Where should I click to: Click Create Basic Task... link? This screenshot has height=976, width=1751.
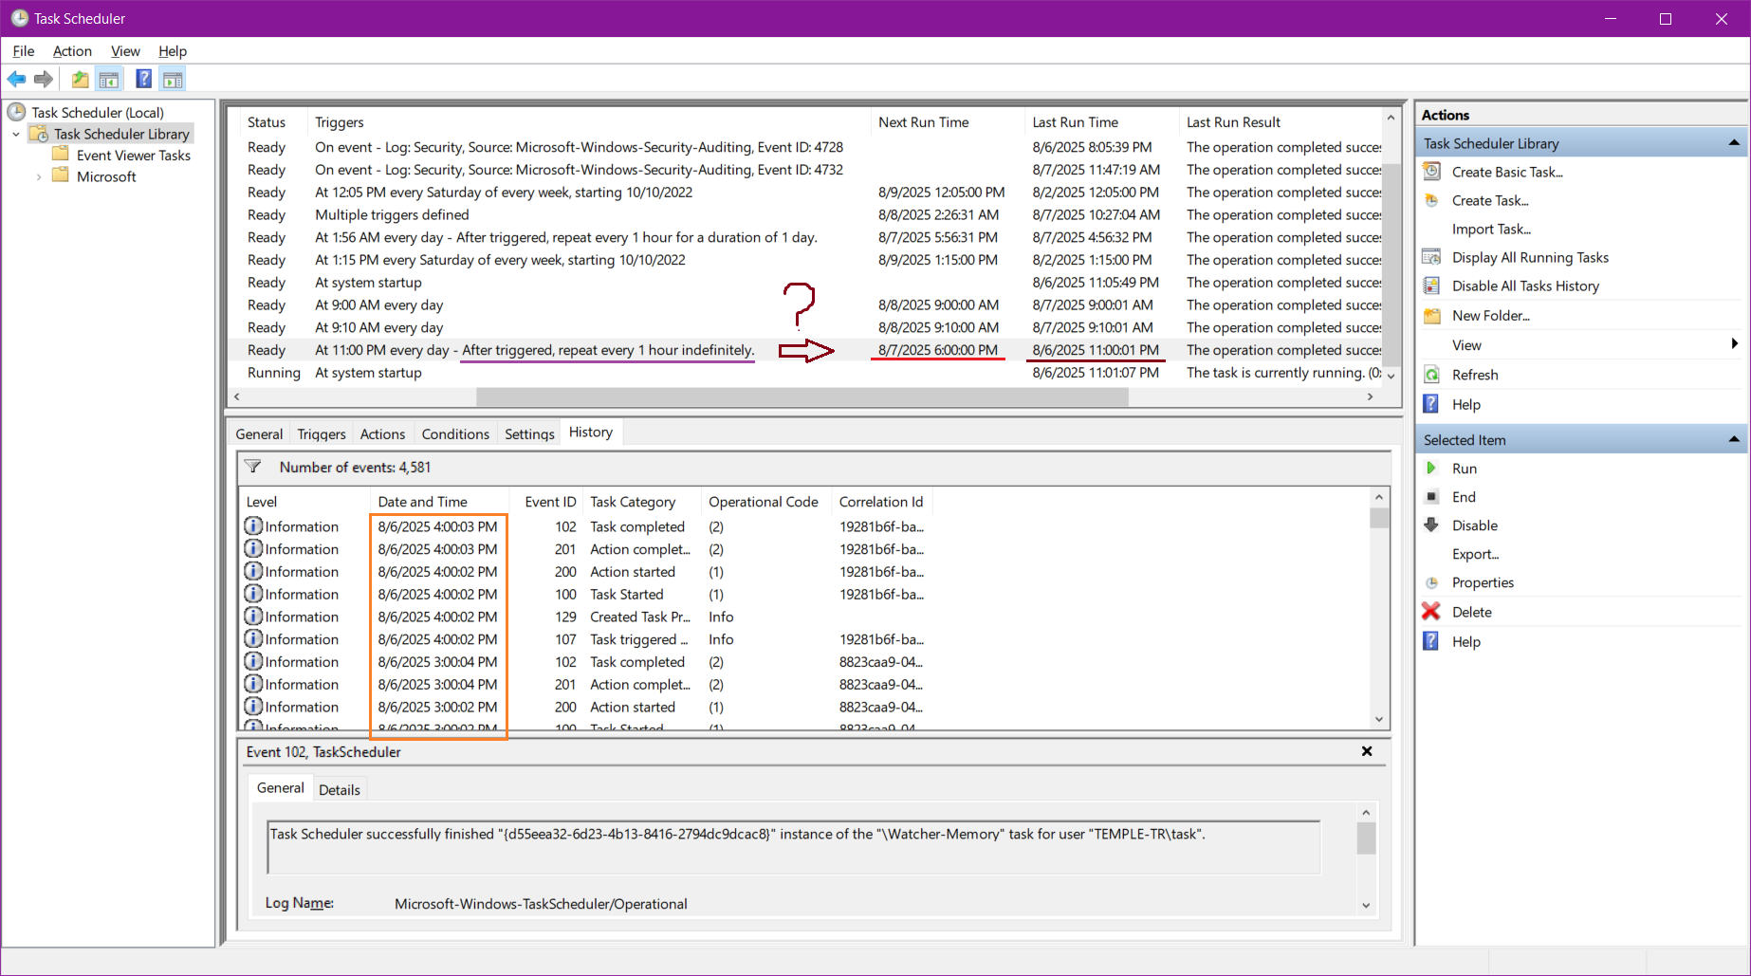1507,172
